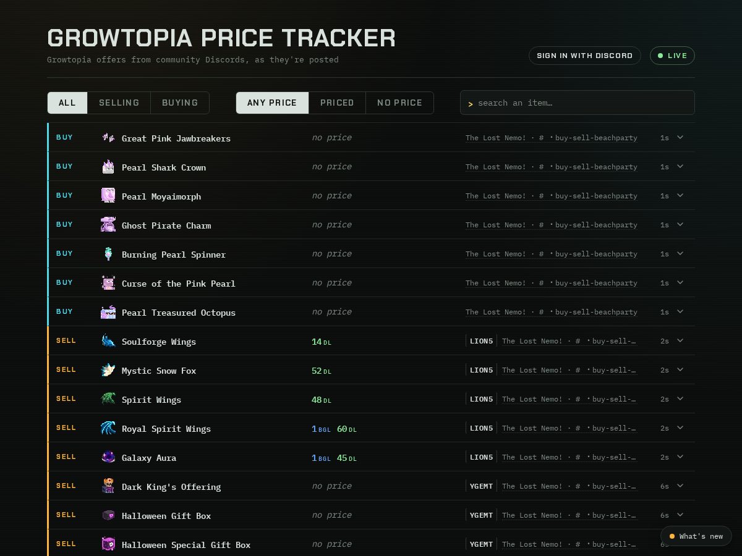Select the Curse of the Pink Pearl name
The height and width of the screenshot is (556, 742).
[179, 284]
